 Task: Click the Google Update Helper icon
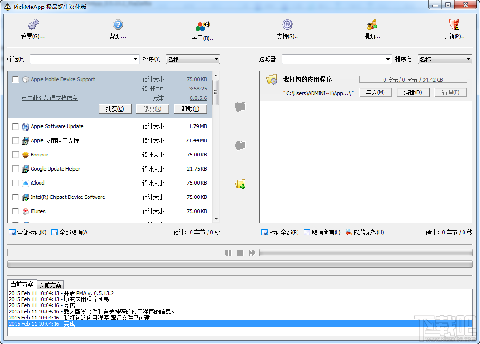[x=25, y=169]
